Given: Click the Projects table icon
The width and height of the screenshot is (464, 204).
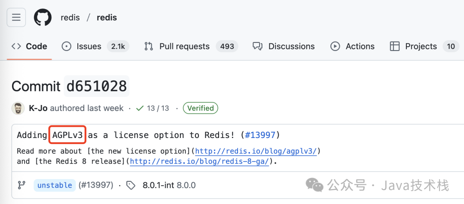Looking at the screenshot, I should tap(395, 46).
